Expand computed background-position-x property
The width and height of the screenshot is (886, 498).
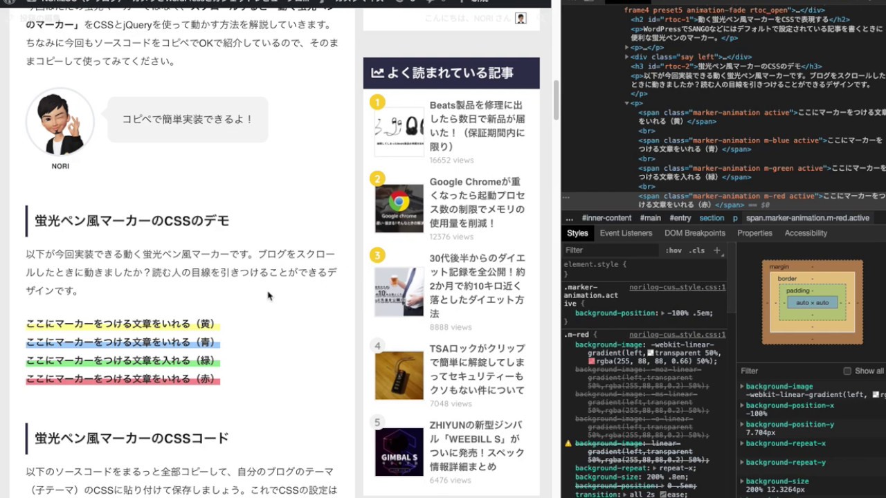pyautogui.click(x=743, y=405)
